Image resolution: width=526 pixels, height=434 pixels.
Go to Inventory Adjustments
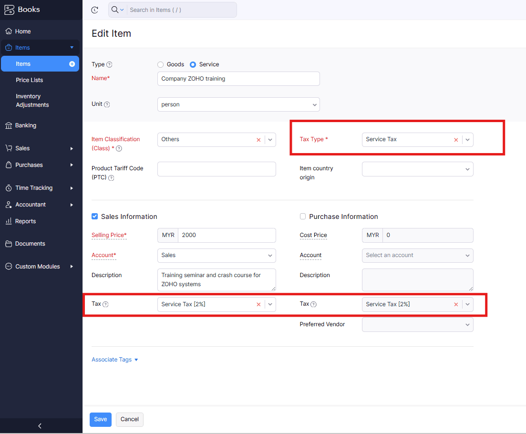click(x=32, y=101)
